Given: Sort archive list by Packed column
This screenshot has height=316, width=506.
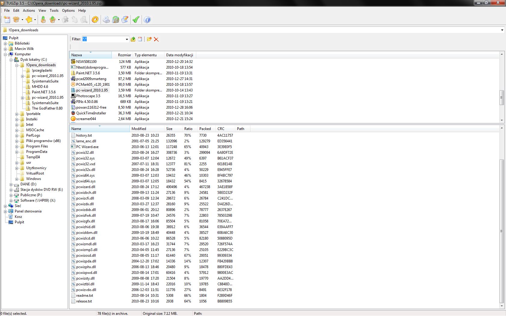Looking at the screenshot, I should (206, 129).
